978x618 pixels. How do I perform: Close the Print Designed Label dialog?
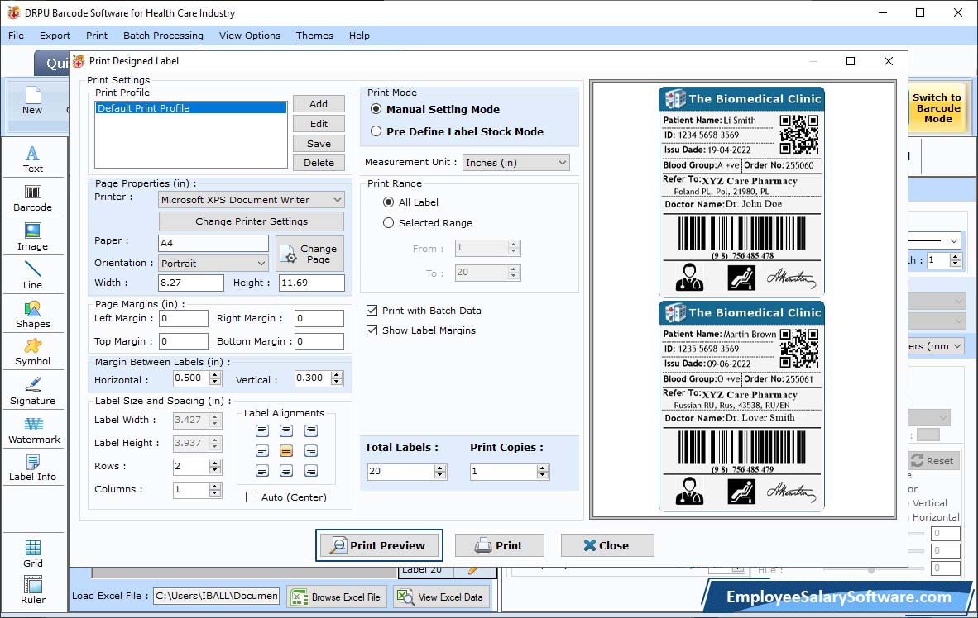[x=606, y=546]
